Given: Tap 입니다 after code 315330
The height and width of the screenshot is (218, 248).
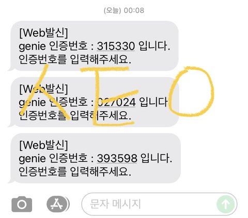Looking at the screenshot, I should point(154,46).
